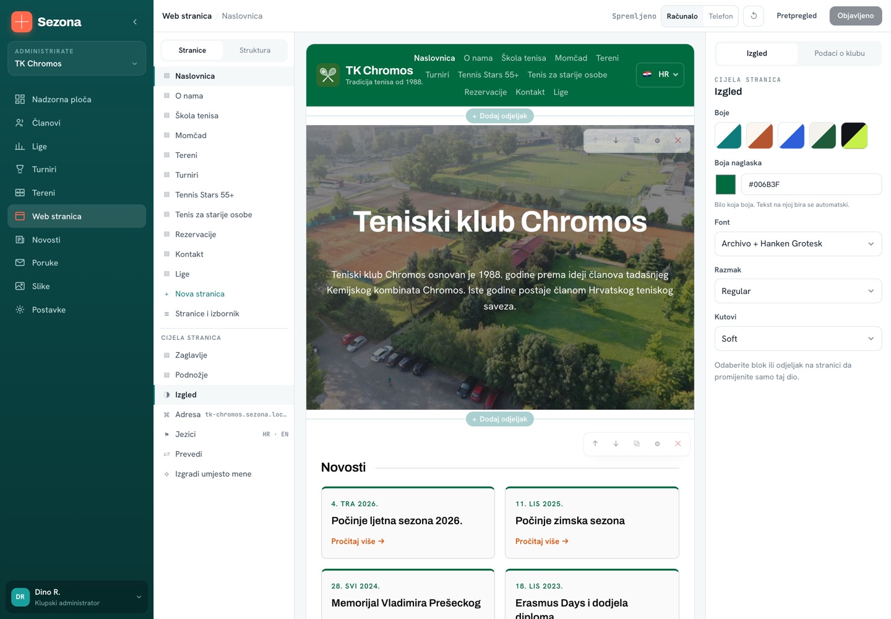Open the Podaci o klubu tab
891x619 pixels.
840,54
